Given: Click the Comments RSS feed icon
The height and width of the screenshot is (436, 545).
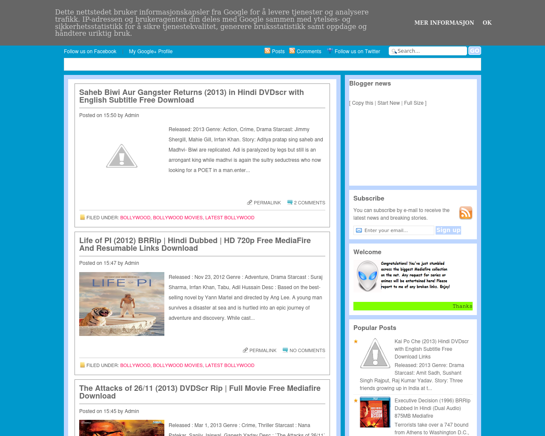Looking at the screenshot, I should tap(292, 51).
